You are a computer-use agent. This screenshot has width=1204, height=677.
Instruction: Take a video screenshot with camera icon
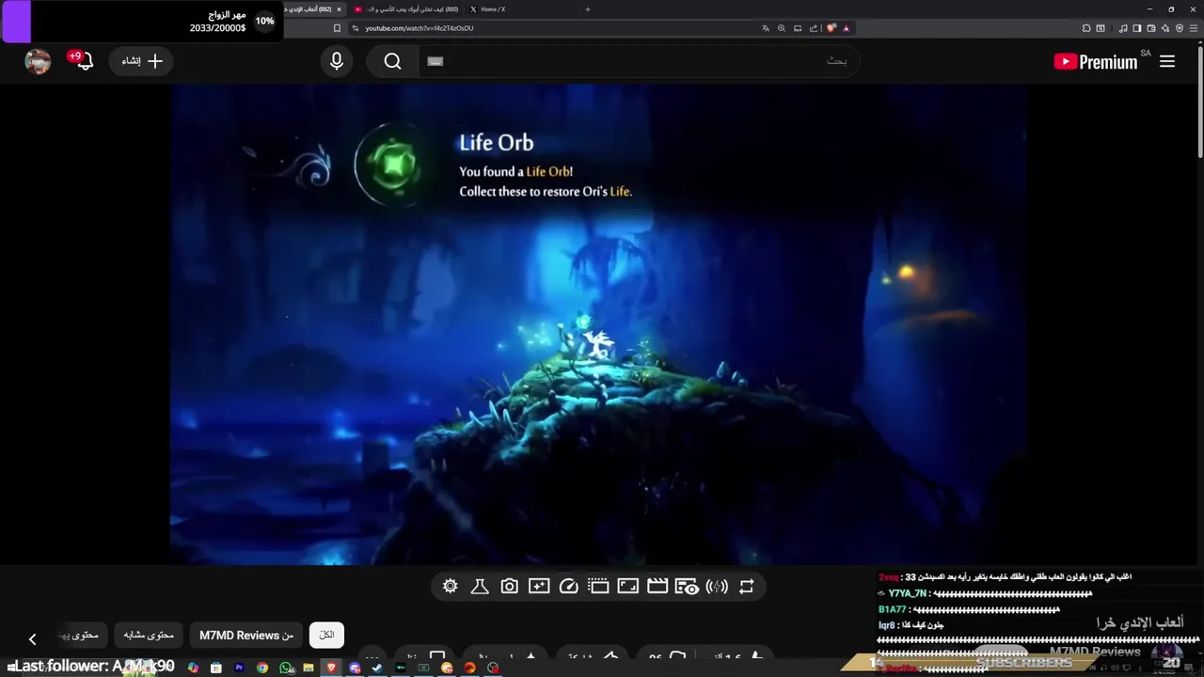509,587
